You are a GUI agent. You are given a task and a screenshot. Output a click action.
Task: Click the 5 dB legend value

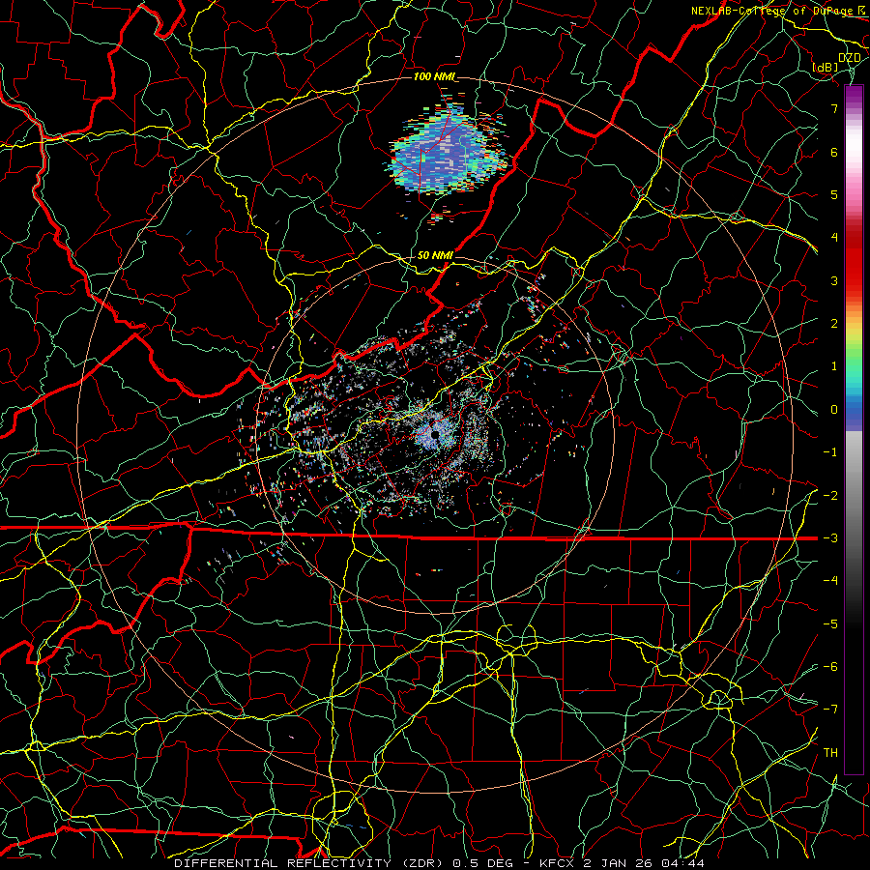click(834, 194)
